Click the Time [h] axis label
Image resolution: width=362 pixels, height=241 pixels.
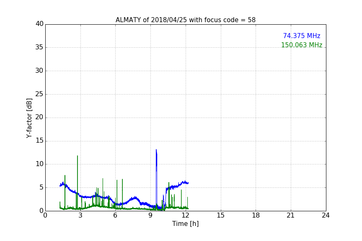click(185, 223)
